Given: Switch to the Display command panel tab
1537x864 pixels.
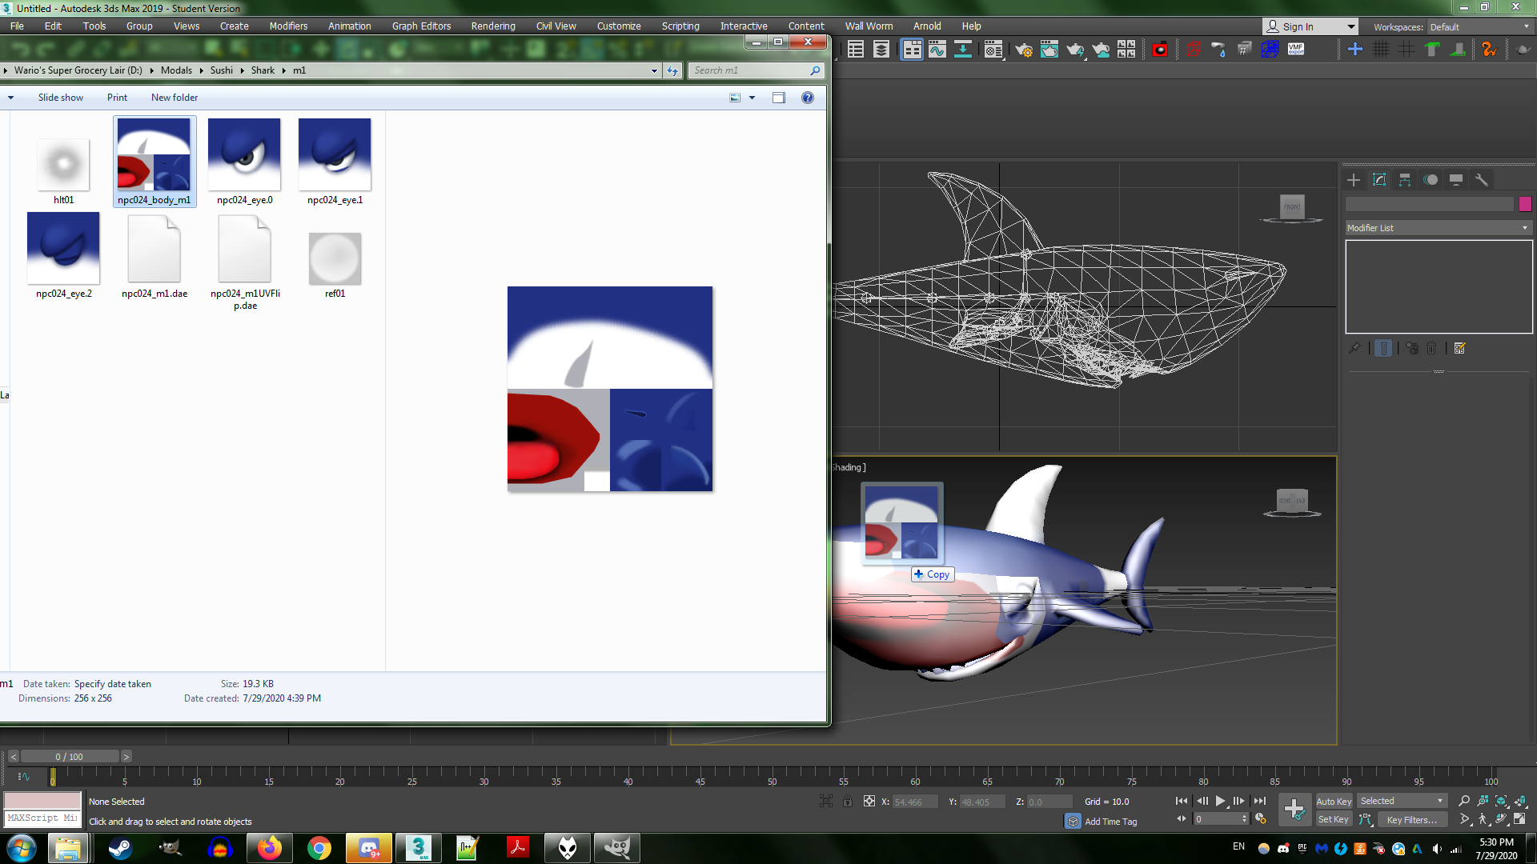Looking at the screenshot, I should 1456,180.
